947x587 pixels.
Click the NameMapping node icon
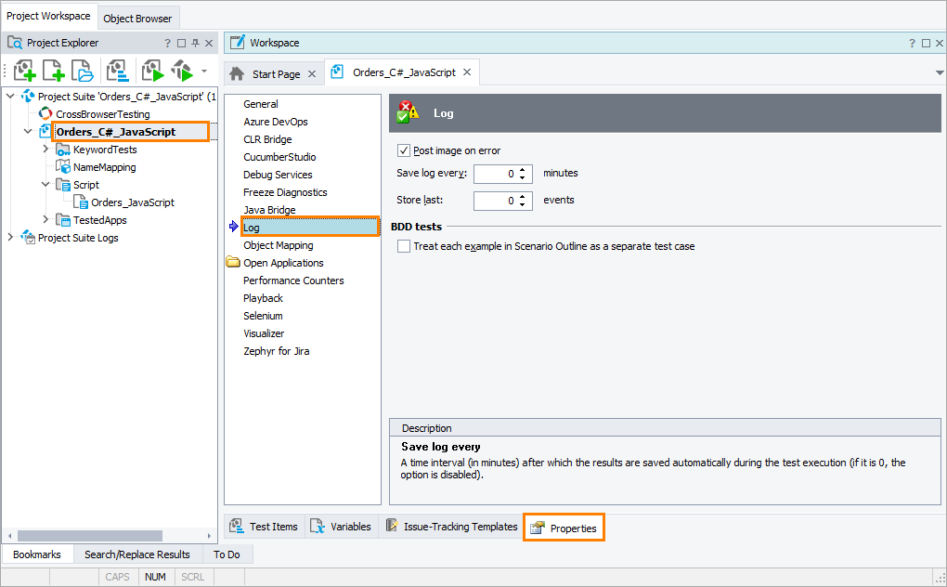coord(63,166)
